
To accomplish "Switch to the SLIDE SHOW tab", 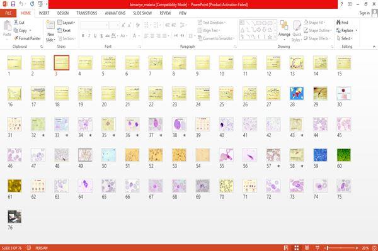I will click(142, 13).
